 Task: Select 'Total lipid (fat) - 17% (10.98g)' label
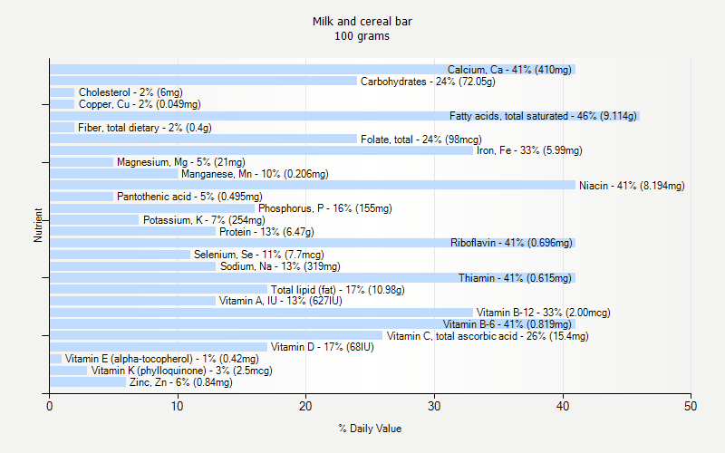[337, 290]
